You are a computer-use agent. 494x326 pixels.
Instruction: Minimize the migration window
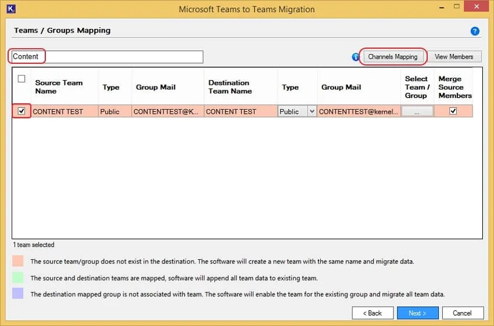pyautogui.click(x=442, y=7)
